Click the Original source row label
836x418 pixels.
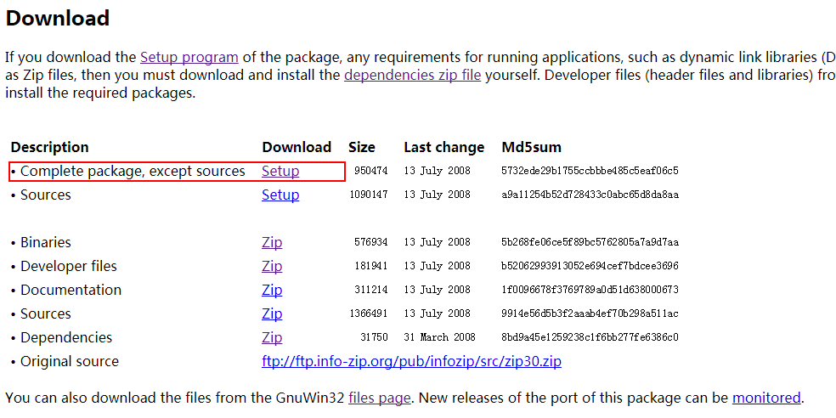tap(70, 362)
